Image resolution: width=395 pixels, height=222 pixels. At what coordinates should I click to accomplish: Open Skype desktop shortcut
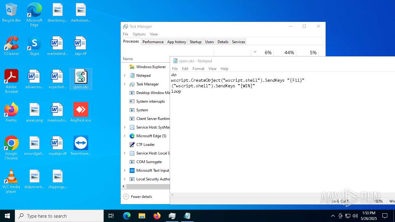[x=34, y=46]
